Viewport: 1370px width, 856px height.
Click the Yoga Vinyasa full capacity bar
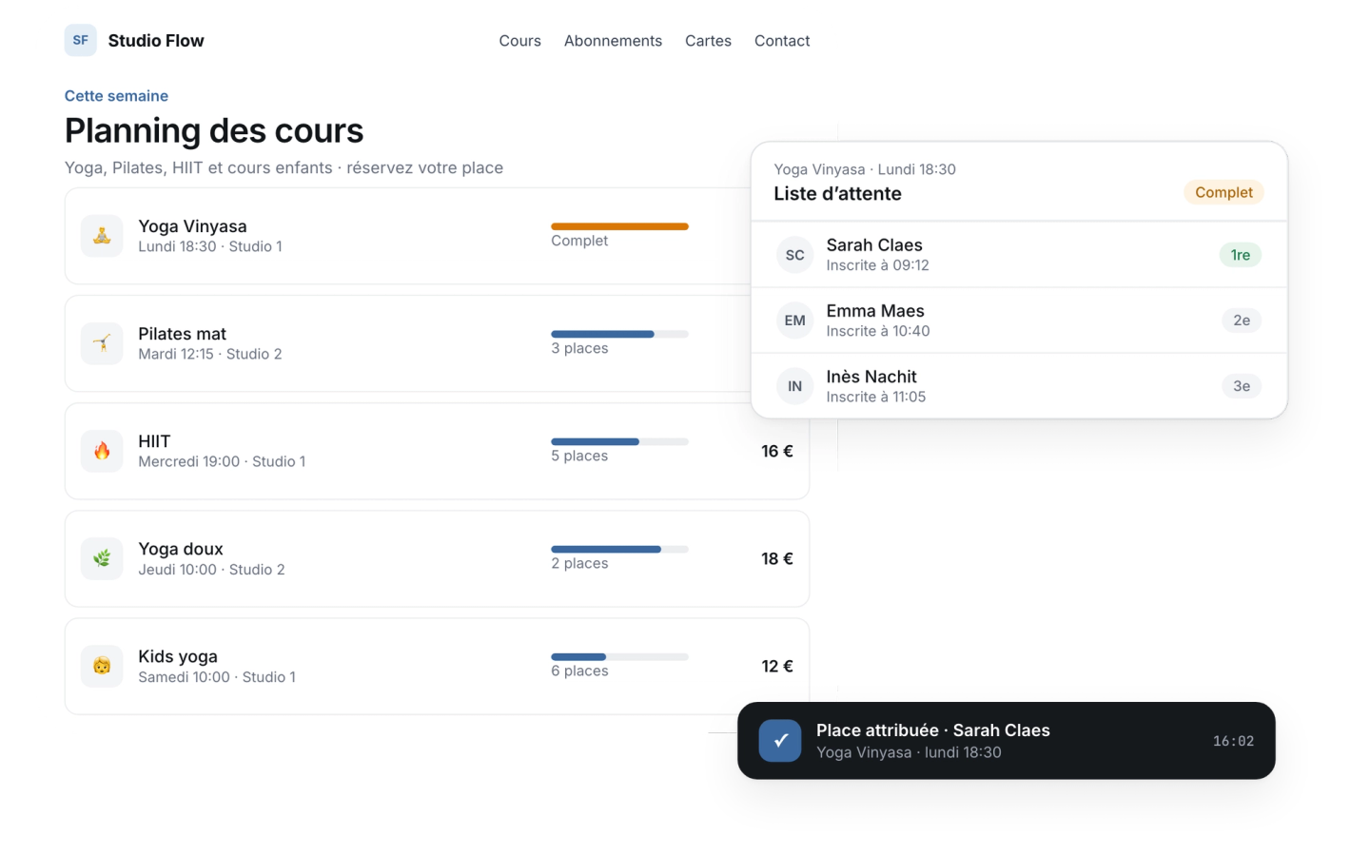pos(619,226)
